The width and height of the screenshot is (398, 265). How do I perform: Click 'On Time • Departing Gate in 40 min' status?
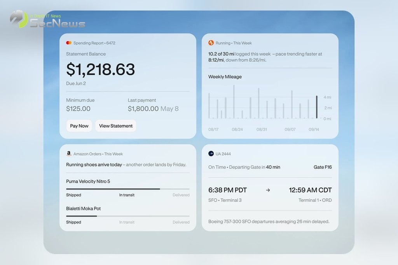point(244,167)
